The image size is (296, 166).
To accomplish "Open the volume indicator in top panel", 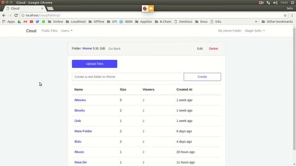I will pos(275,3).
